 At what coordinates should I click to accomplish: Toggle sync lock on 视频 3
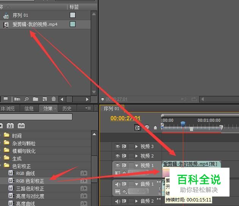pyautogui.click(x=124, y=146)
